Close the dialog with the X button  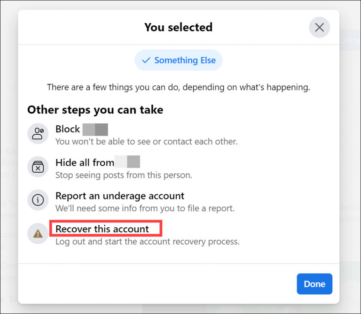(319, 28)
